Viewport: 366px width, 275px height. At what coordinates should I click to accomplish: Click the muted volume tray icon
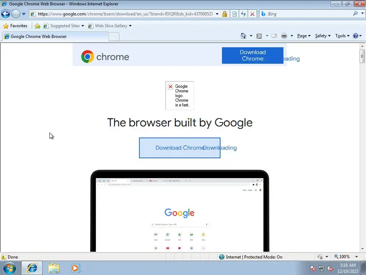330,269
